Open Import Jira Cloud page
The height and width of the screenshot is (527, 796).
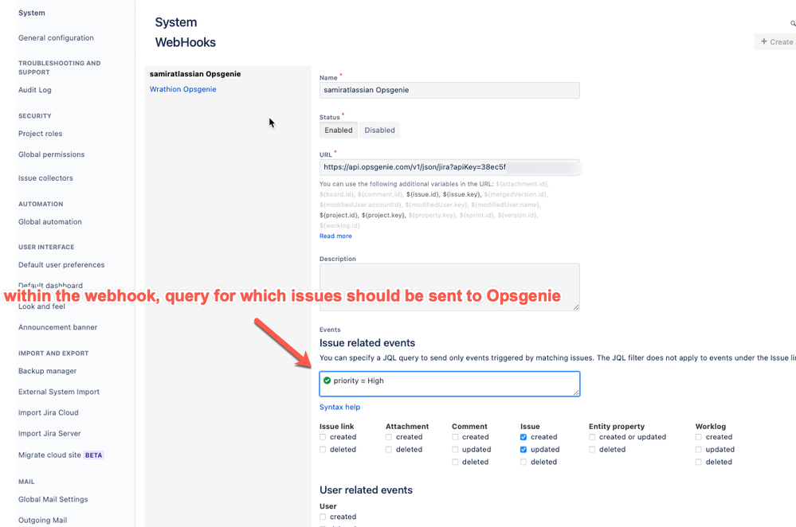point(49,413)
